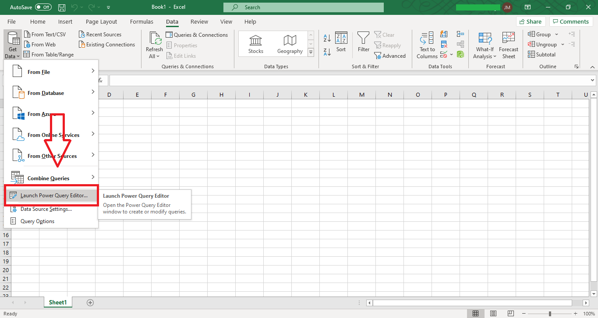Open Recent Sources list
This screenshot has height=318, width=598.
coord(100,35)
